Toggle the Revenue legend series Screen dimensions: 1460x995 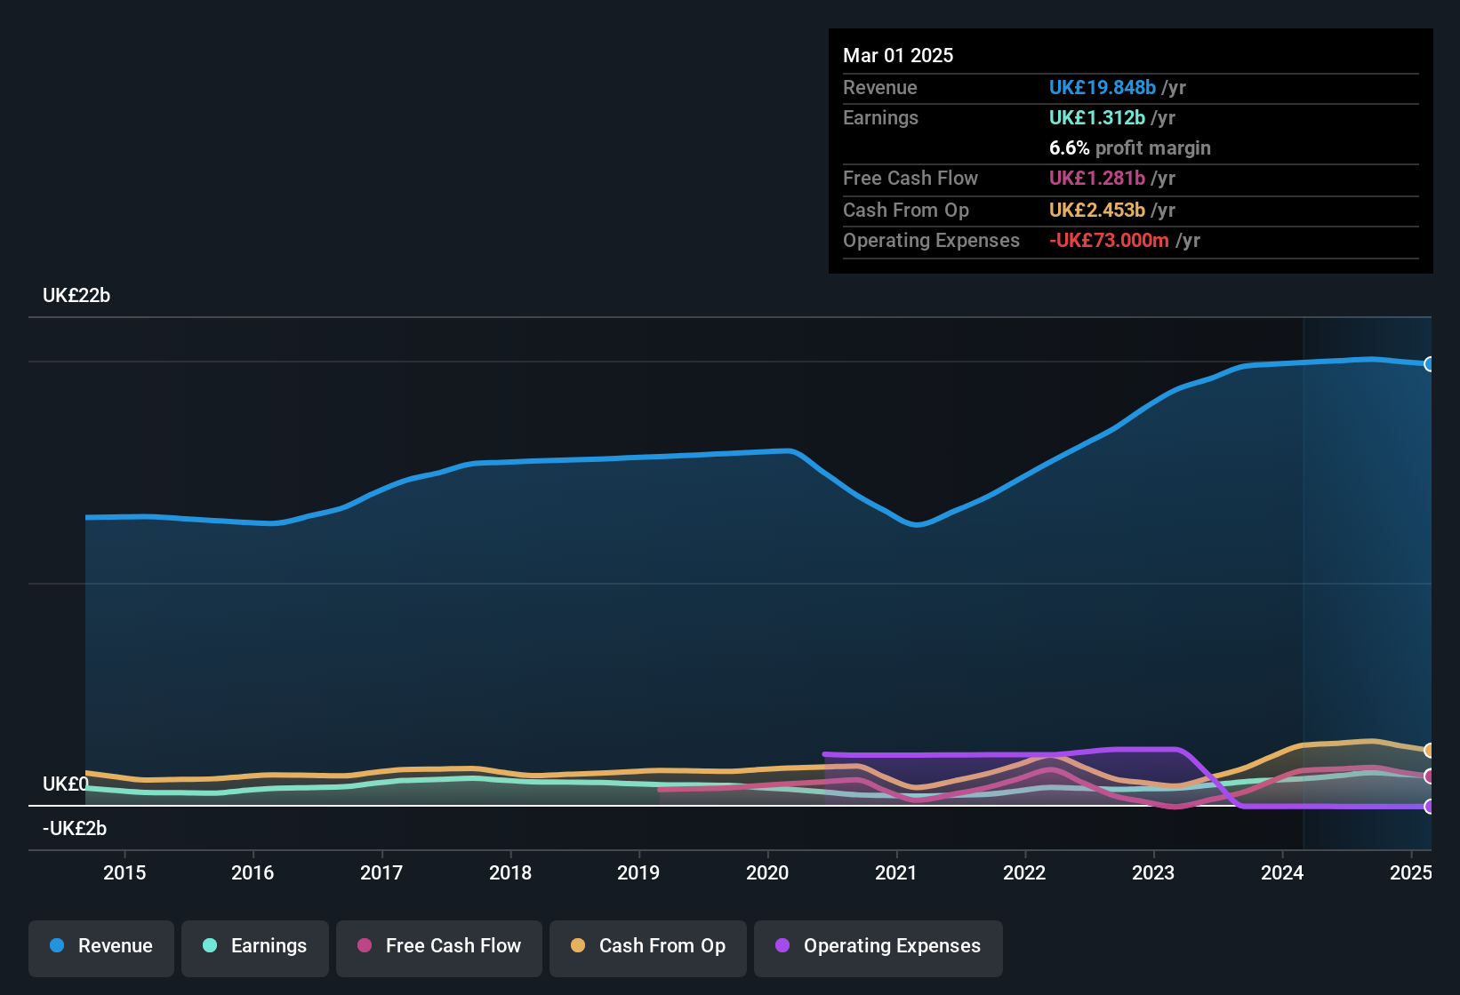point(101,948)
